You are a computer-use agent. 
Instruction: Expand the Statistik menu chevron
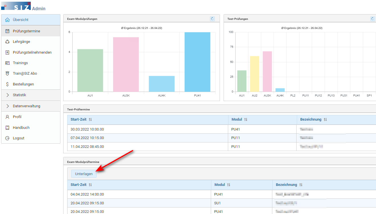pos(7,95)
